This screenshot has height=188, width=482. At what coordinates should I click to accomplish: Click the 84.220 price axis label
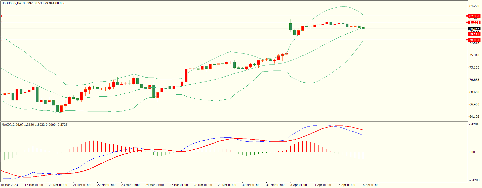coord(474,6)
